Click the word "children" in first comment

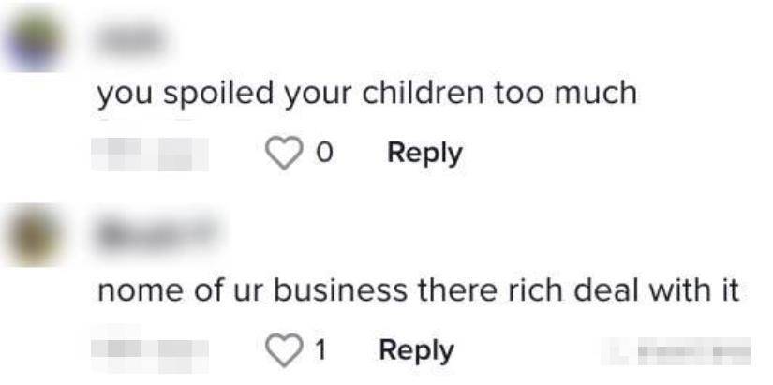point(424,92)
